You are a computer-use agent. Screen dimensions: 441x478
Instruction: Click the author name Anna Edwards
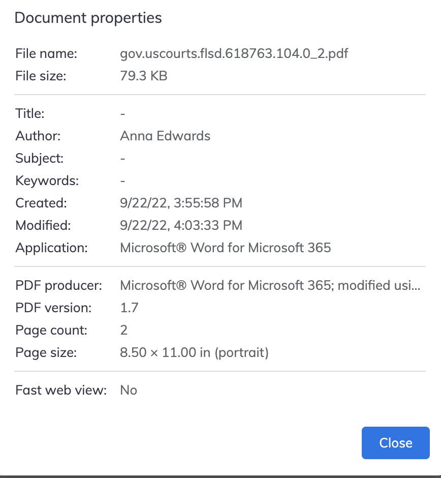165,136
